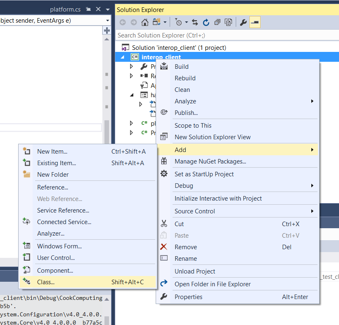Click the editor split-window handle icon

pos(107,30)
